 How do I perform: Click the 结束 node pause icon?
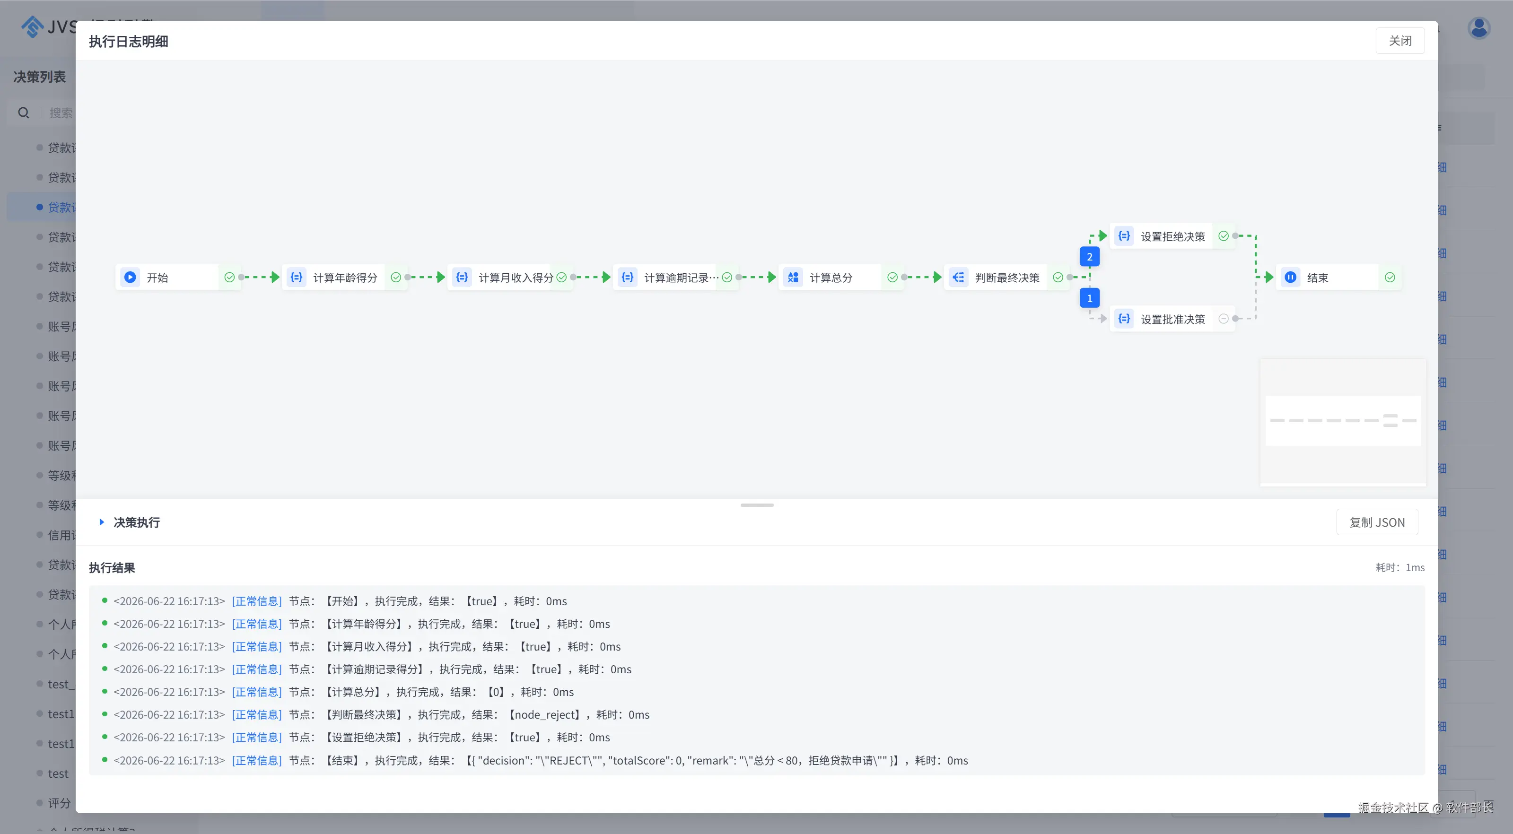click(x=1290, y=277)
